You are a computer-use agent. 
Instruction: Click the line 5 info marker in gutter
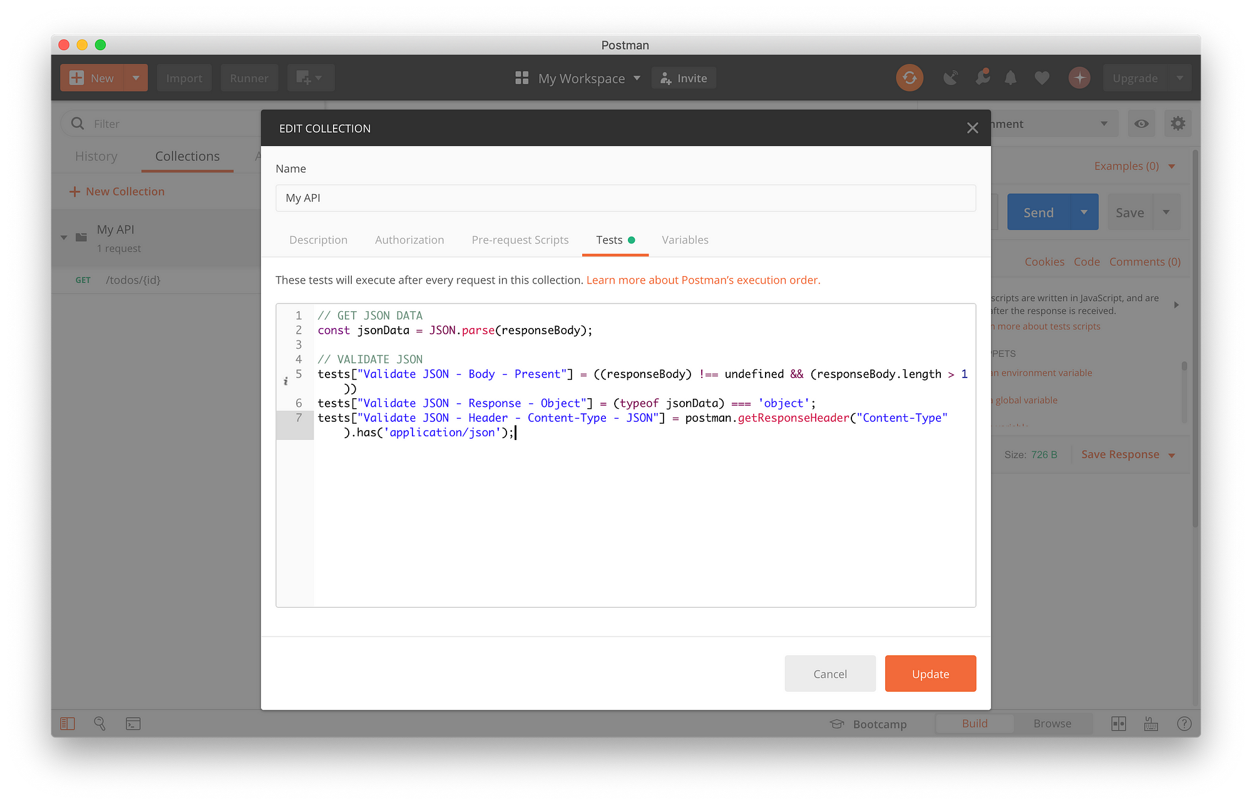coord(285,381)
